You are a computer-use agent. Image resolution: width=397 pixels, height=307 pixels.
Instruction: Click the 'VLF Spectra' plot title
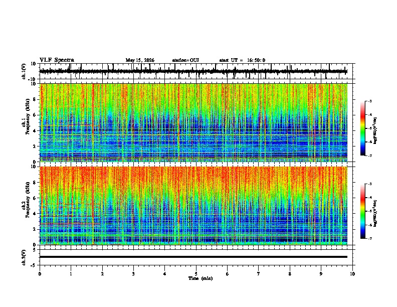[57, 60]
